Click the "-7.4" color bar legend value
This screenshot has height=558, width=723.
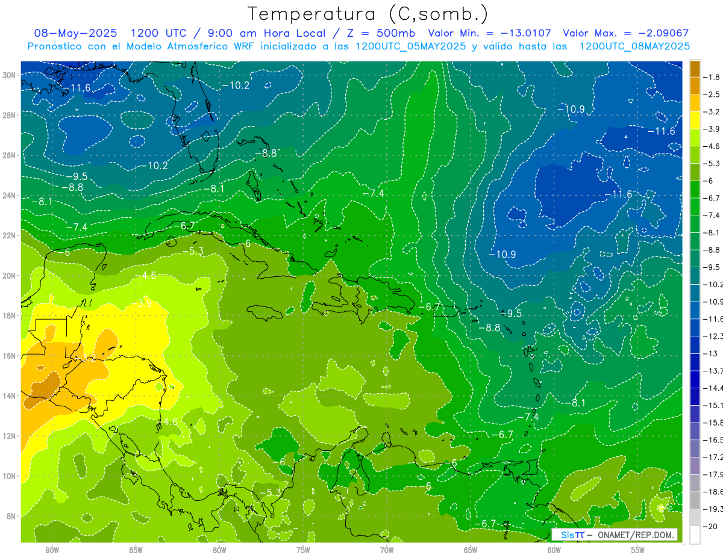click(x=712, y=215)
